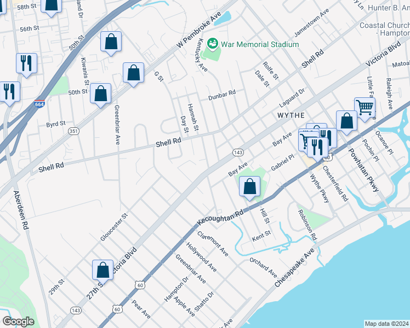Click the Laguard Dr label
The image size is (410, 328).
coord(292,98)
